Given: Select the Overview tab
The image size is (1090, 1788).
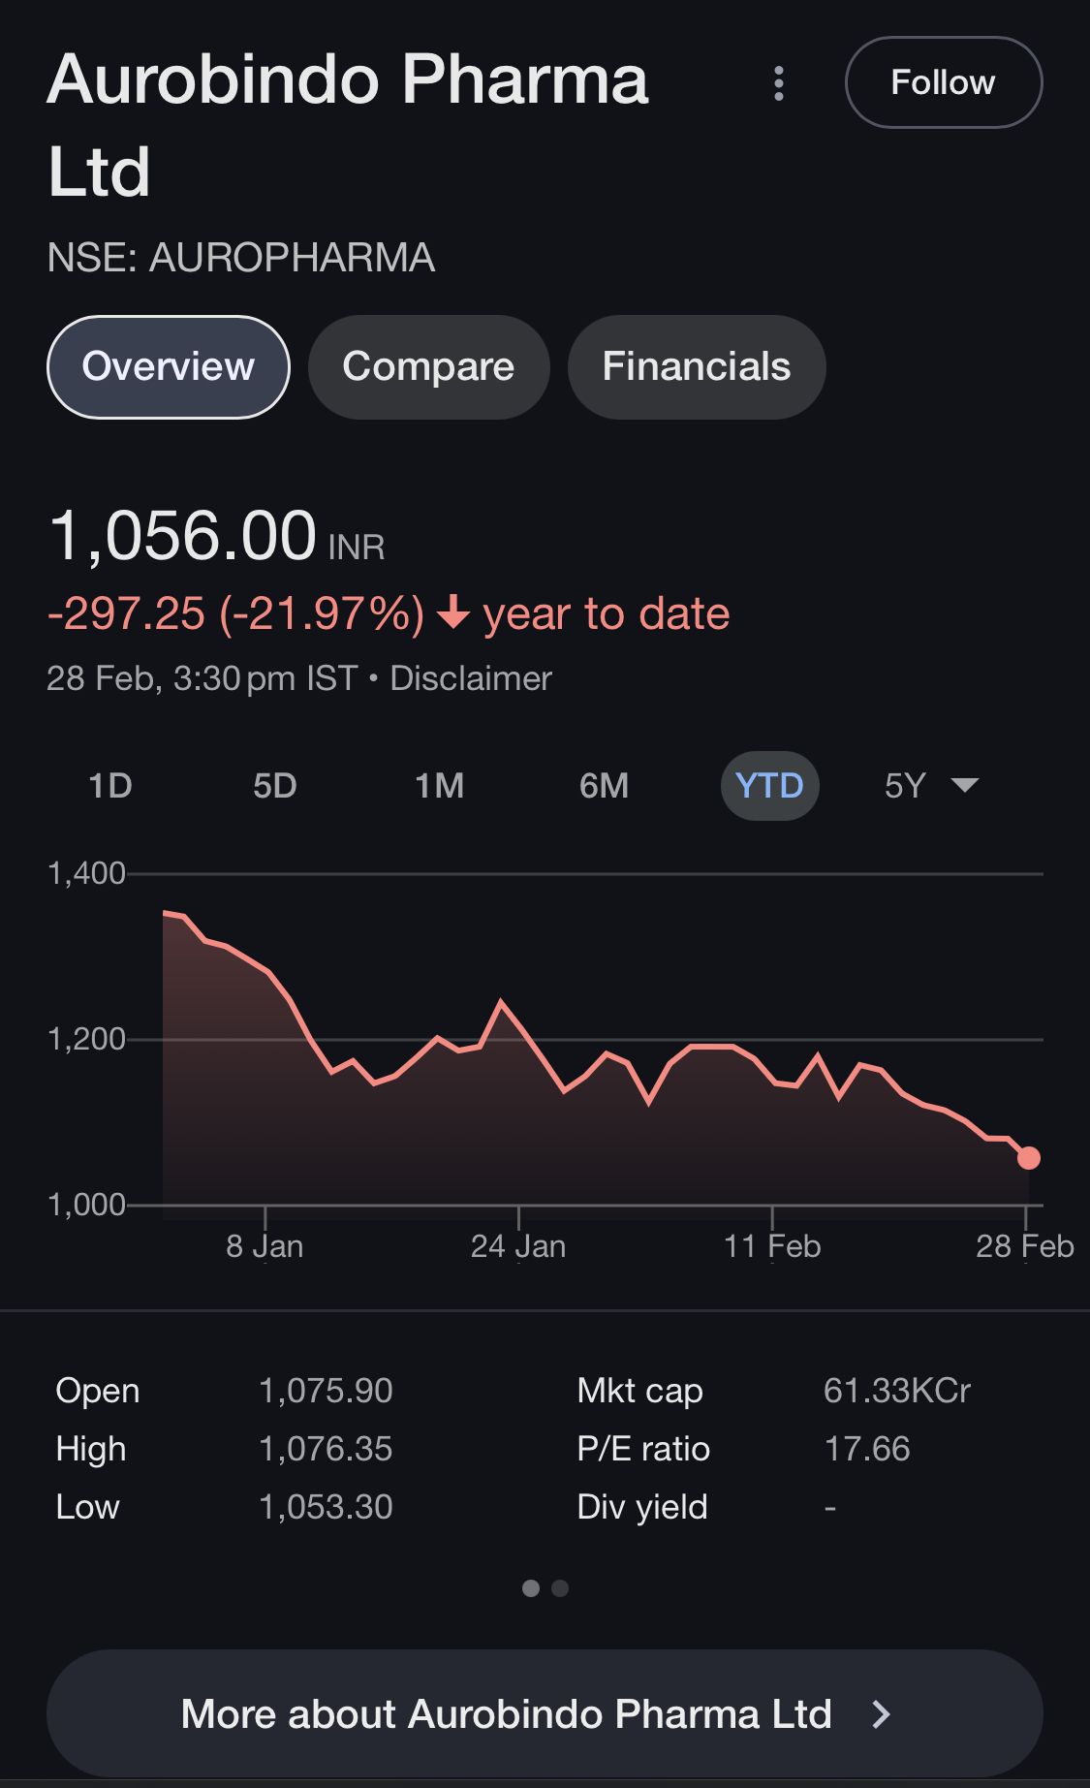Looking at the screenshot, I should click(x=168, y=367).
